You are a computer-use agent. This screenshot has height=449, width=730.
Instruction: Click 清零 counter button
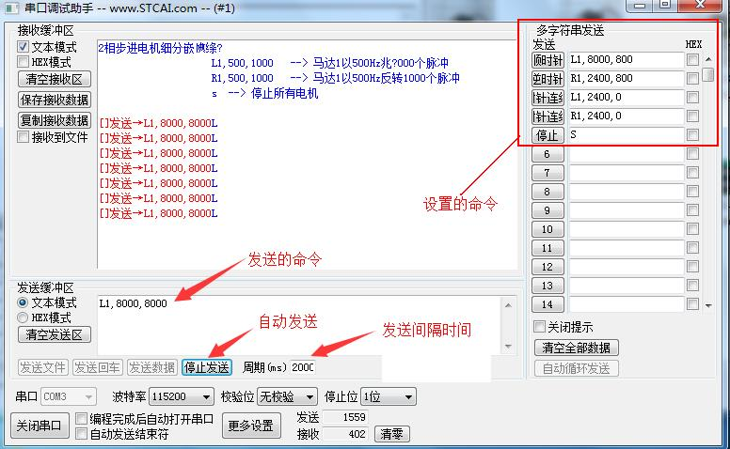coord(392,434)
